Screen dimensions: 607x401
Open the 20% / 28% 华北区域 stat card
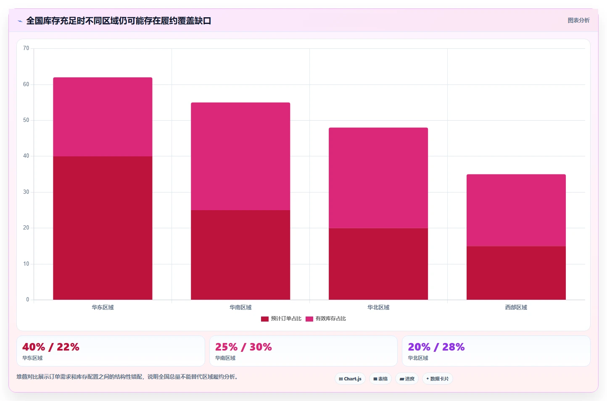click(x=496, y=351)
